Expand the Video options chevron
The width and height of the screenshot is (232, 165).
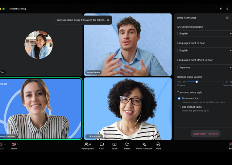pos(18,144)
